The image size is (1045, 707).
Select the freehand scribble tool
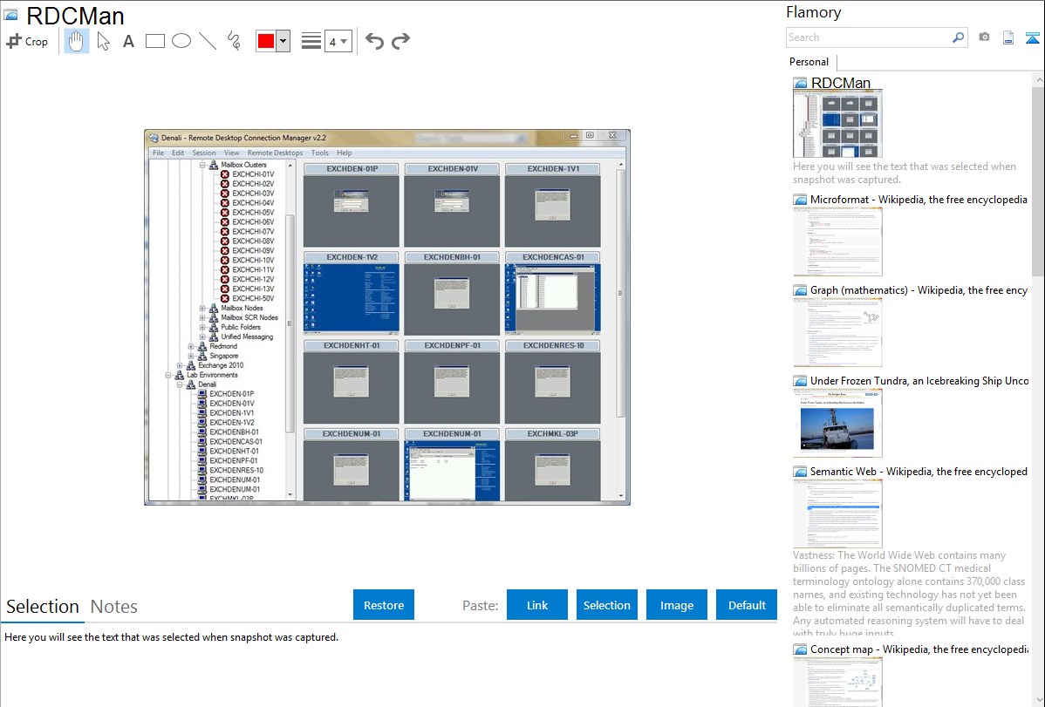234,41
